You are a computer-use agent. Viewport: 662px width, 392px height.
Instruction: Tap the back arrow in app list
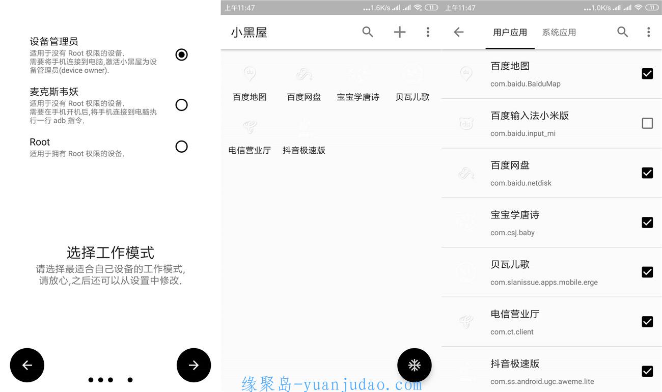458,32
